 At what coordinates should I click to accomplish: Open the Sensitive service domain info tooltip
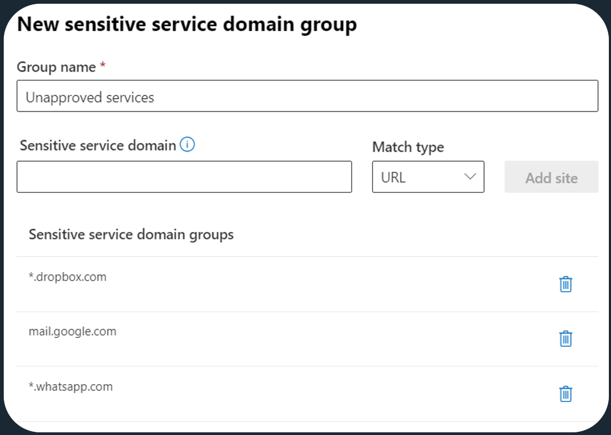pos(188,144)
